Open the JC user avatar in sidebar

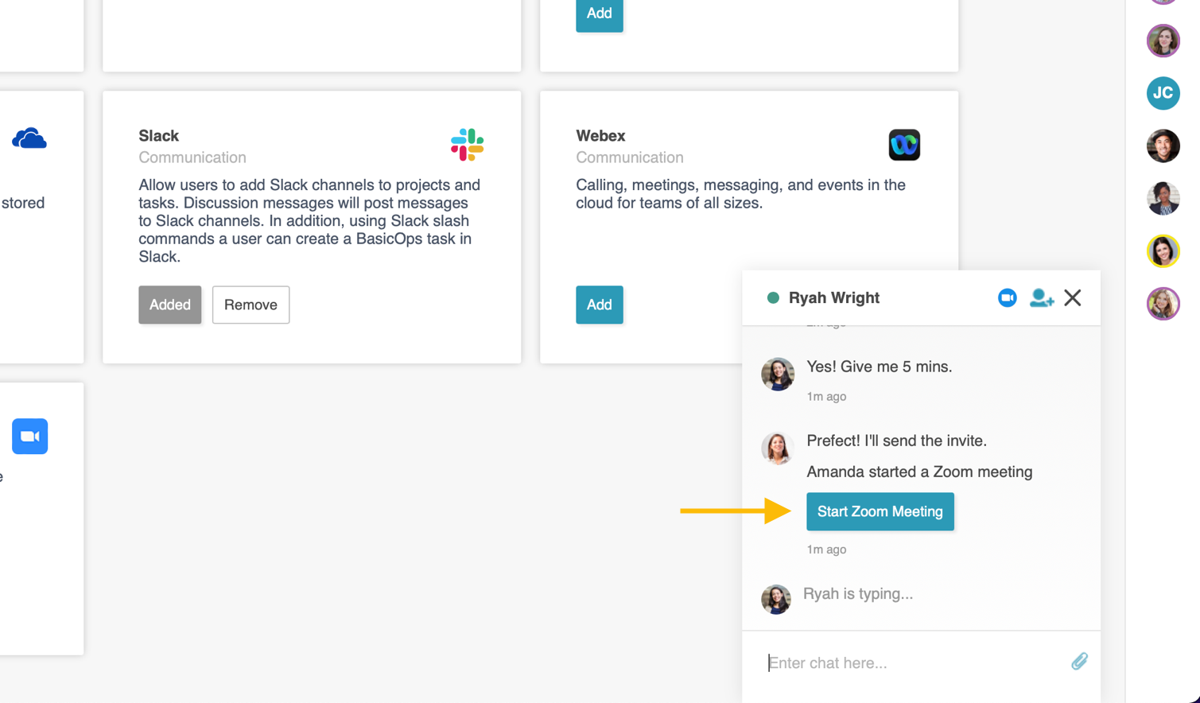[1163, 93]
